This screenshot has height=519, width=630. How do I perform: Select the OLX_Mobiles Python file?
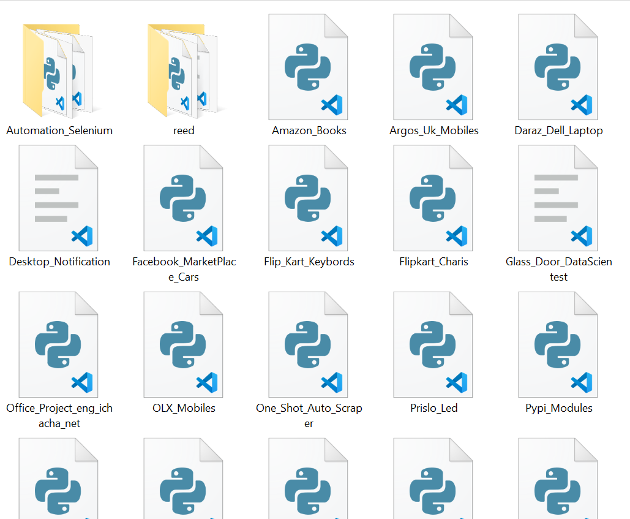[184, 344]
